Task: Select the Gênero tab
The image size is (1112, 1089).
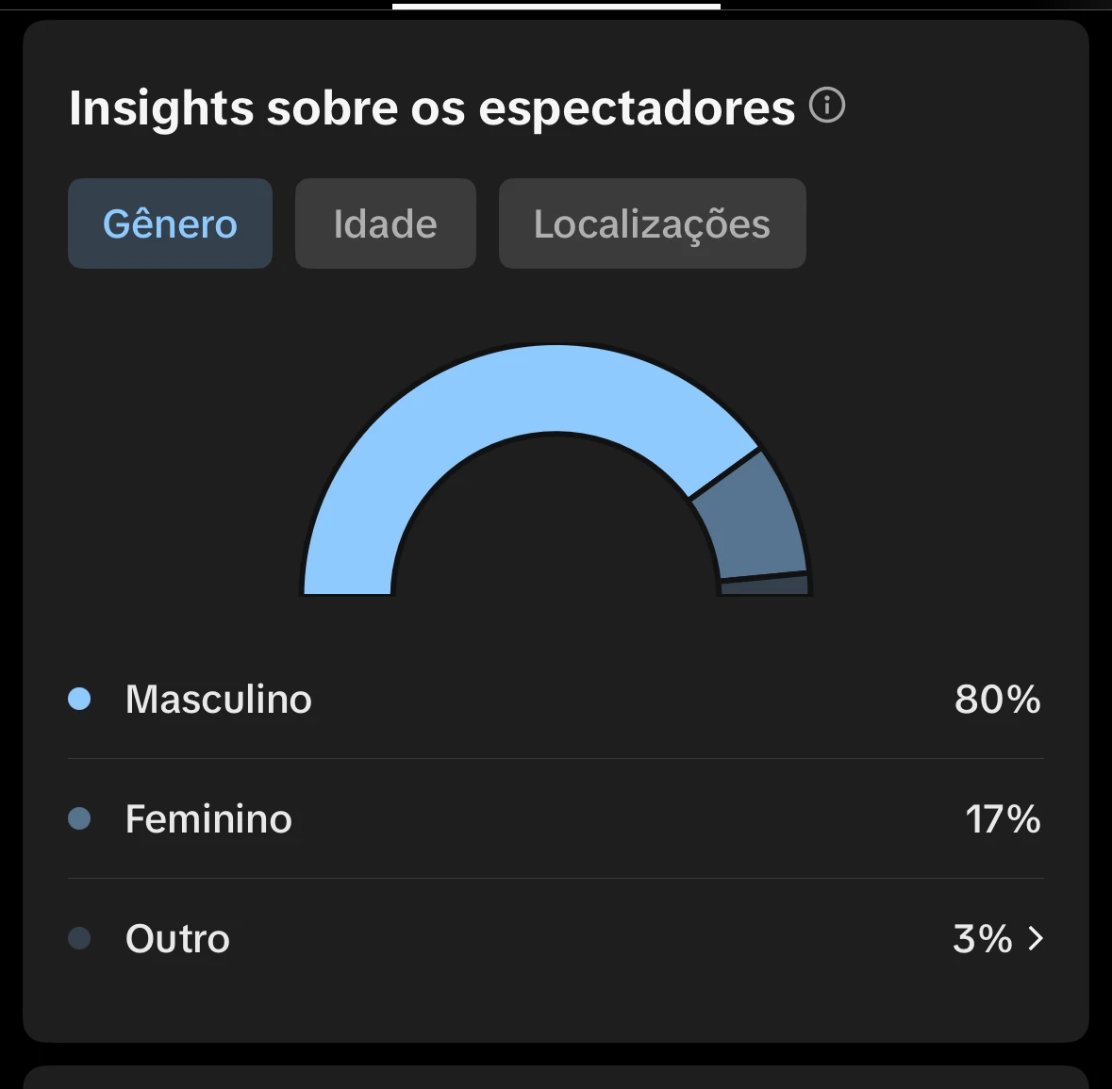Action: [170, 224]
